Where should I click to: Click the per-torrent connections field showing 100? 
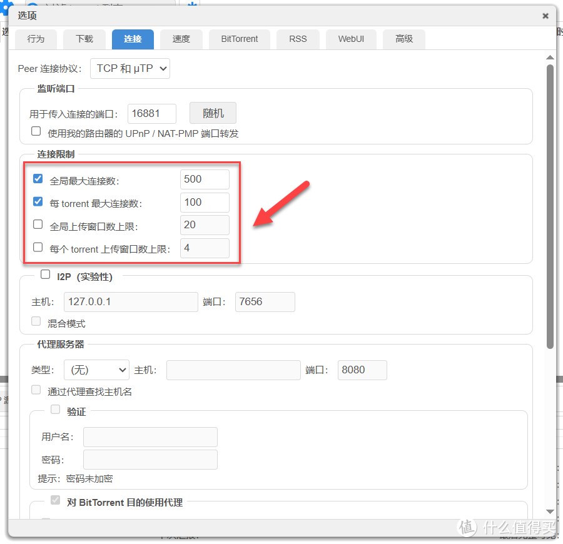pyautogui.click(x=205, y=203)
